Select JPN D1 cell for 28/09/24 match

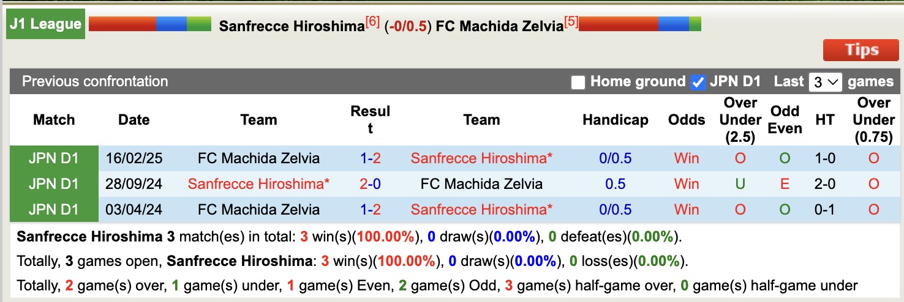54,184
